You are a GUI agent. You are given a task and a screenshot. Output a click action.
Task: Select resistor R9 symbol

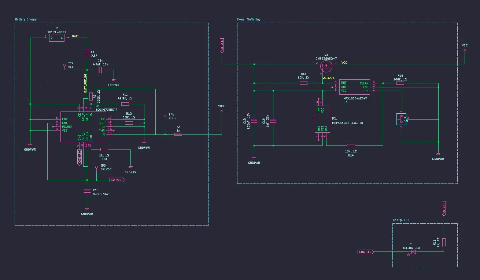[x=91, y=96]
